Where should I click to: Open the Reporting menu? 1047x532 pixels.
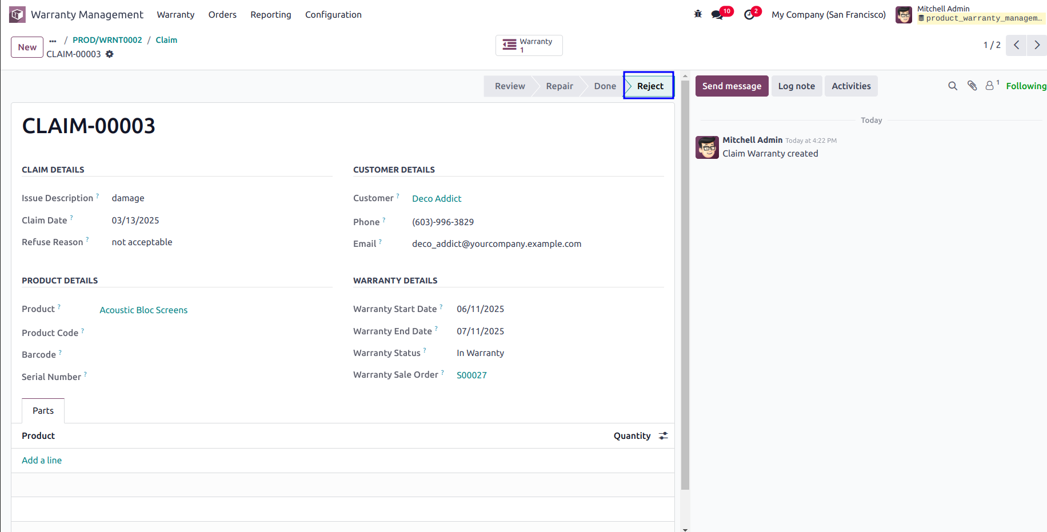pyautogui.click(x=271, y=15)
